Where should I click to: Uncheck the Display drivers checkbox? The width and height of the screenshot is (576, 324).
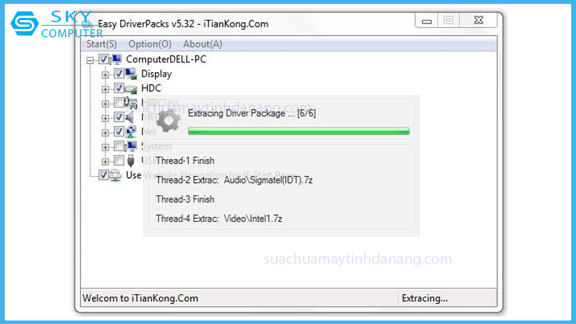pos(119,74)
